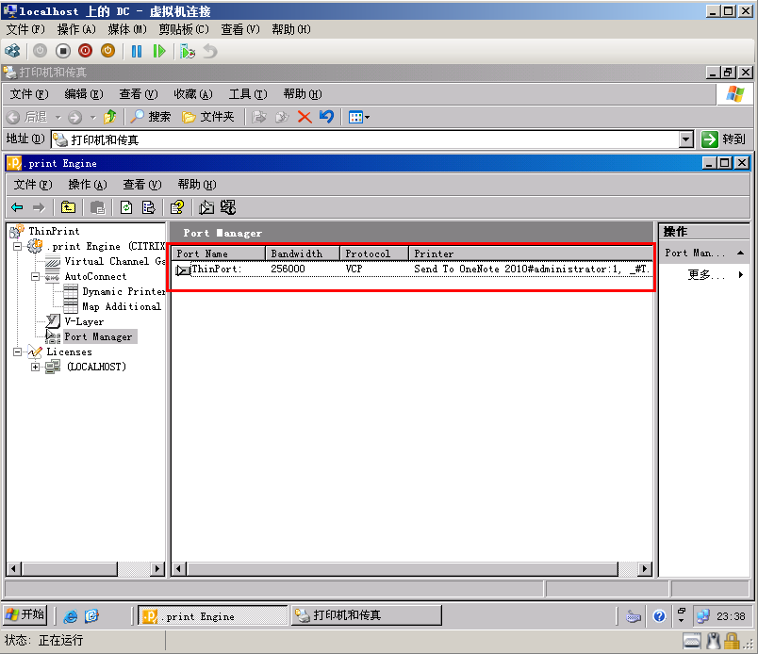Open the Views dropdown icon
This screenshot has width=758, height=654.
(358, 117)
